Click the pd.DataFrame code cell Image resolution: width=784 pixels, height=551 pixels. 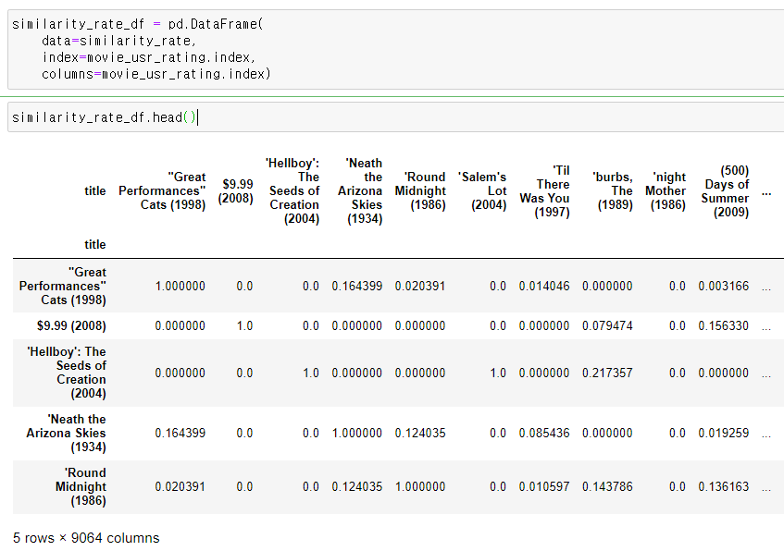coord(395,49)
